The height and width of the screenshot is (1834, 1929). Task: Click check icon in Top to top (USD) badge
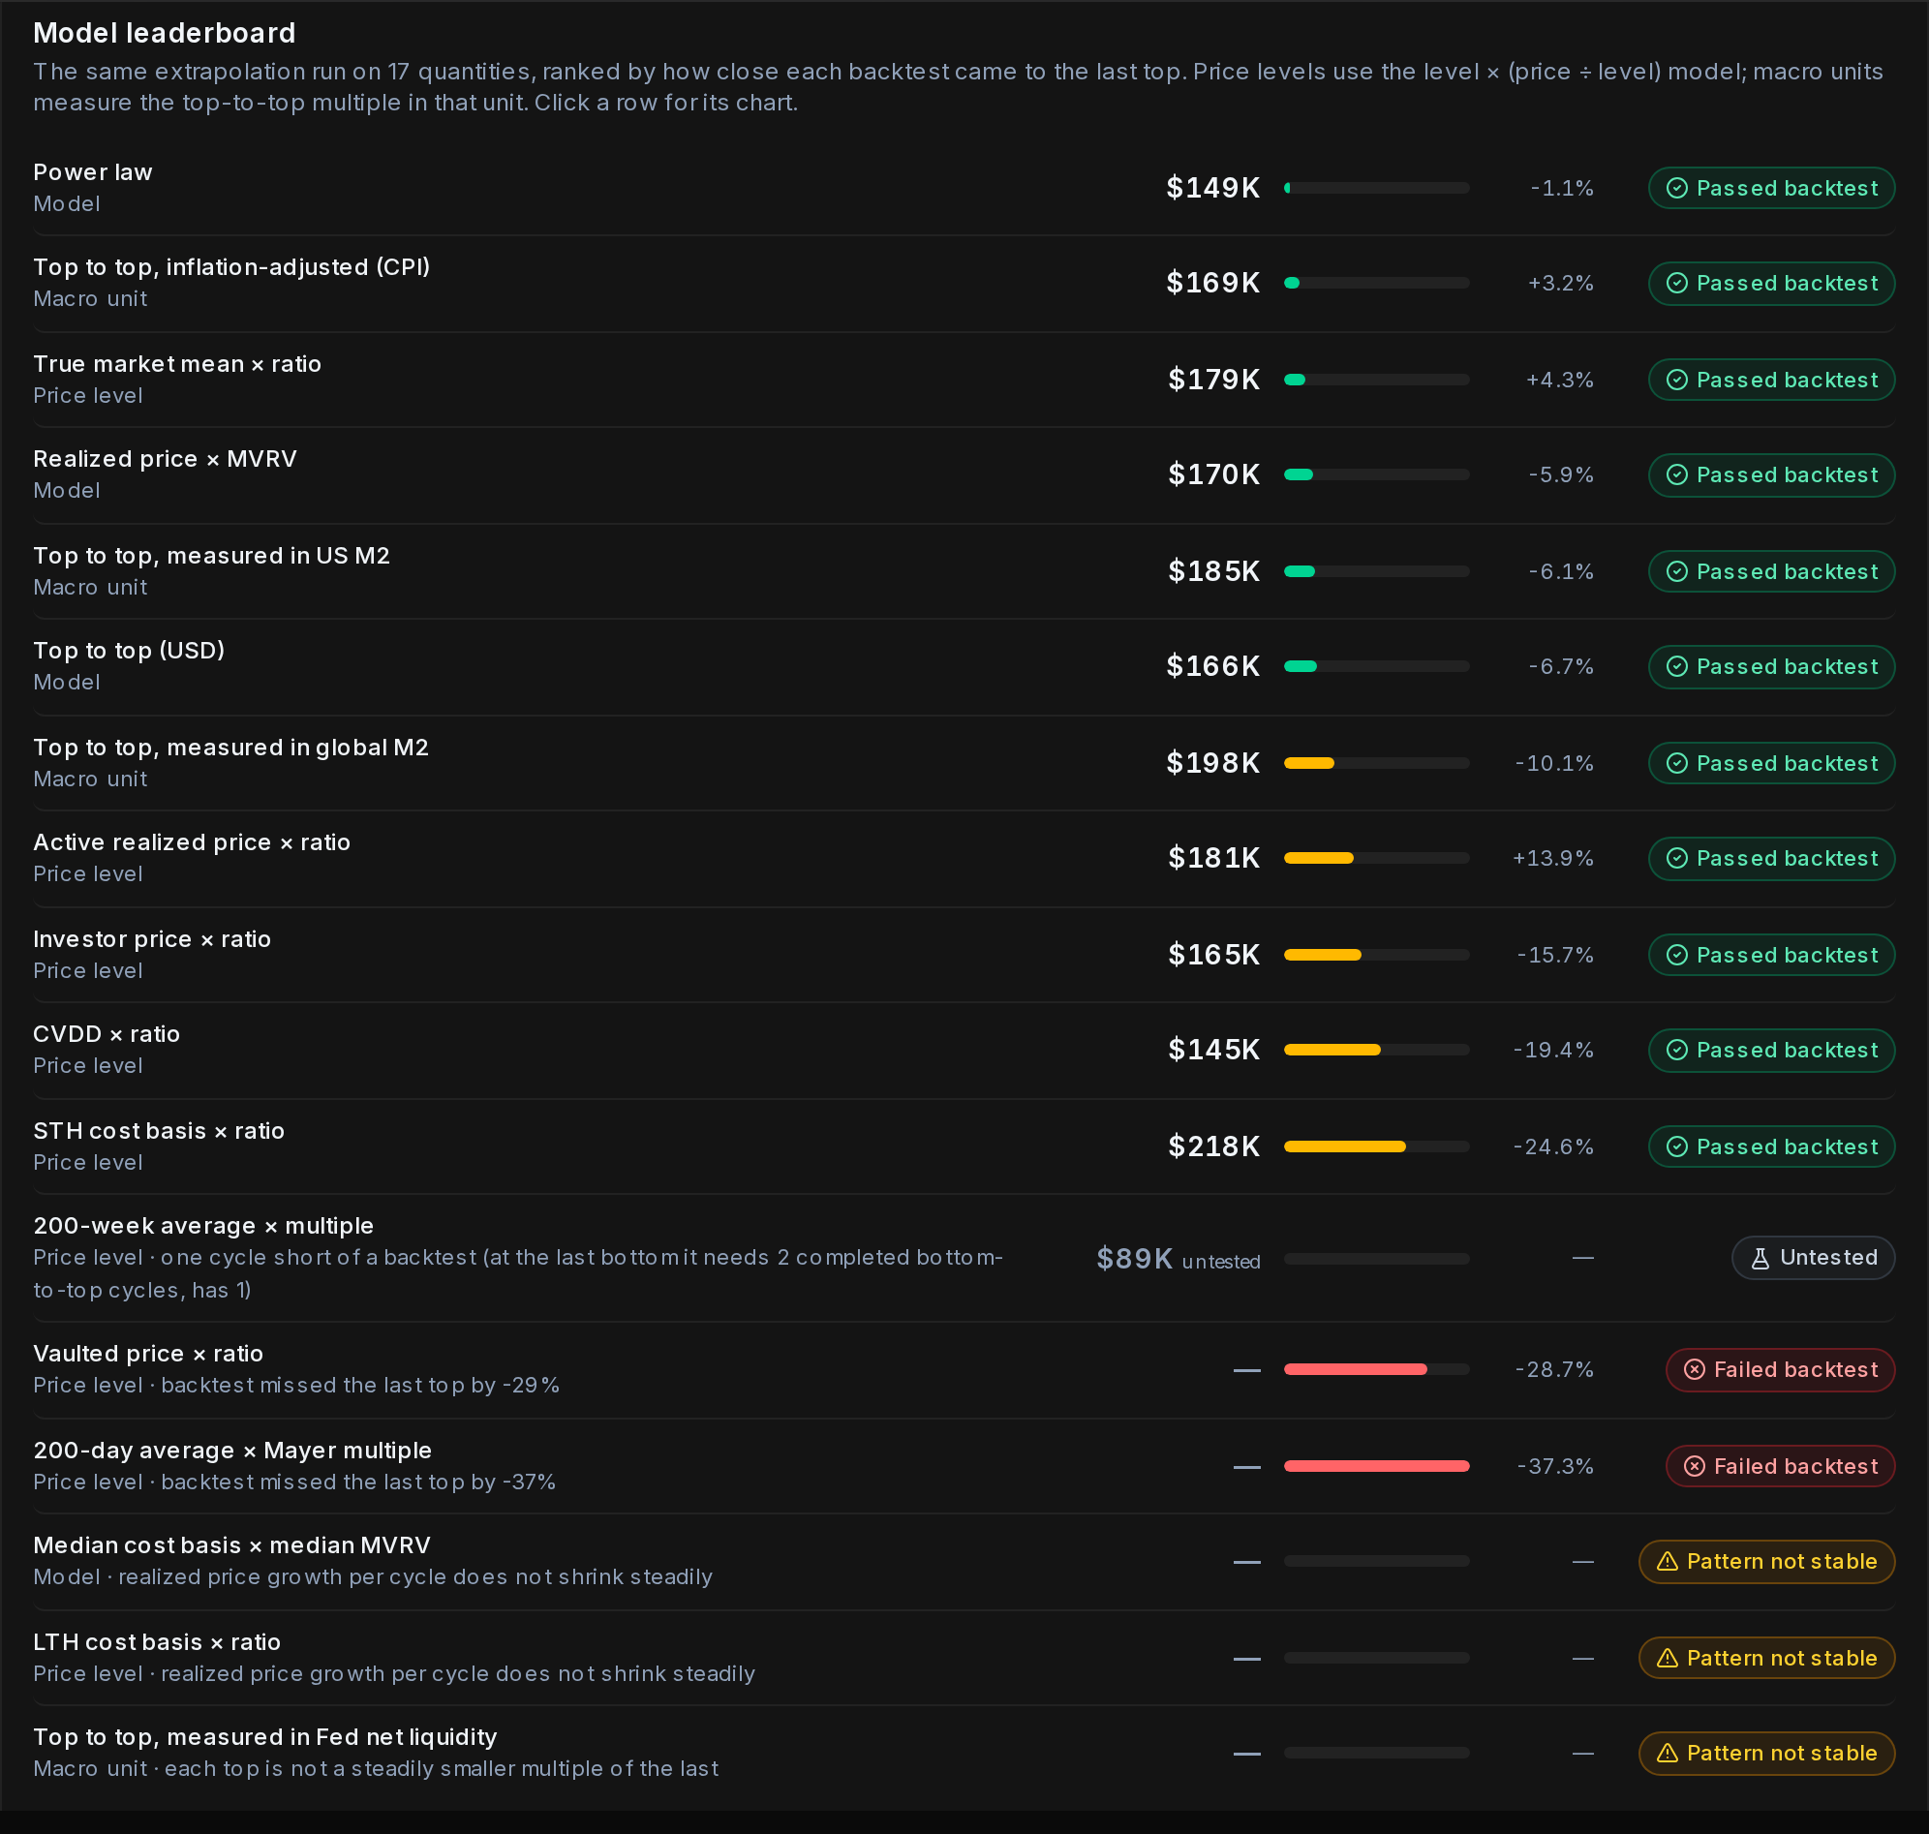(1677, 667)
